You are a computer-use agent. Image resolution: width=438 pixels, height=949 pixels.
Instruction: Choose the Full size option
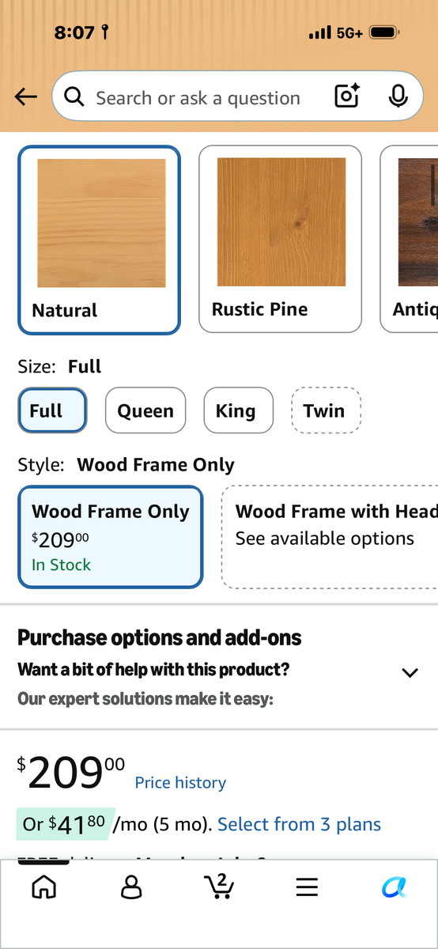click(x=52, y=410)
